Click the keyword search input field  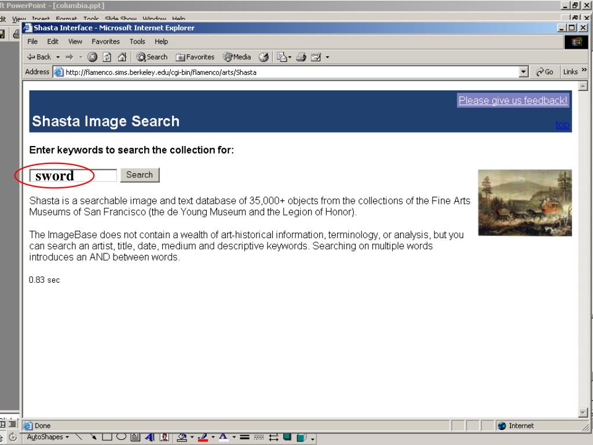tap(73, 176)
